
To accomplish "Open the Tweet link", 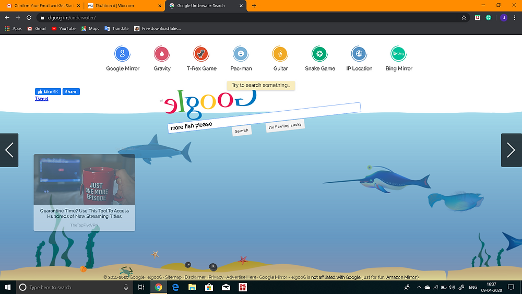I will [x=42, y=99].
